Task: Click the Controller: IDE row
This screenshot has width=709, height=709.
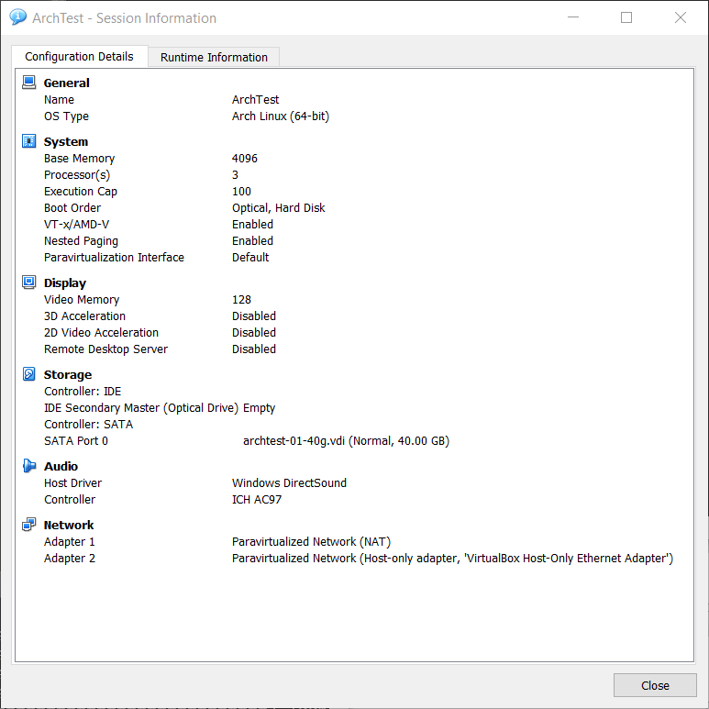Action: click(83, 391)
